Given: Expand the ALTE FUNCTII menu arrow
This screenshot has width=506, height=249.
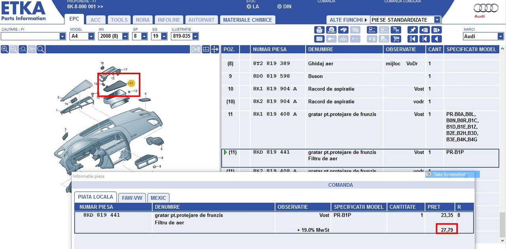Looking at the screenshot, I should (x=366, y=20).
